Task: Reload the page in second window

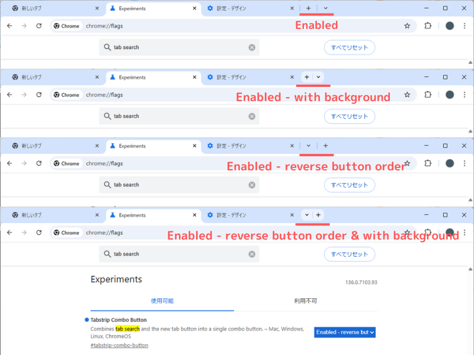Action: [x=39, y=95]
